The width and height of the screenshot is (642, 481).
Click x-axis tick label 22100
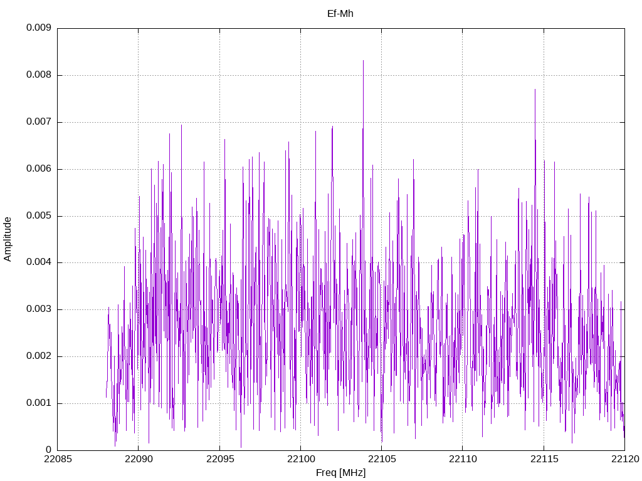click(x=301, y=459)
